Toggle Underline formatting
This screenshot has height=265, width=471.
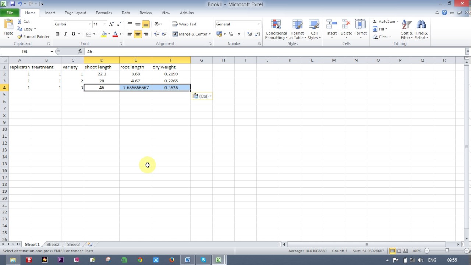[x=74, y=34]
